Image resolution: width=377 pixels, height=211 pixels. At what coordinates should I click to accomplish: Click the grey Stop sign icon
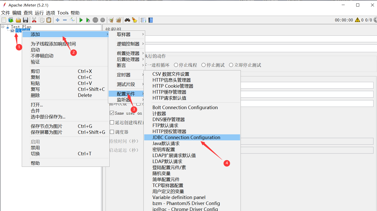coord(95,20)
